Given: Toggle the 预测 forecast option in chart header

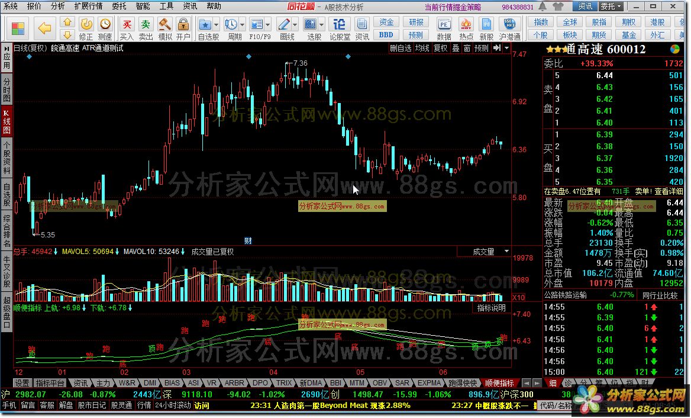Looking at the screenshot, I should click(x=481, y=48).
